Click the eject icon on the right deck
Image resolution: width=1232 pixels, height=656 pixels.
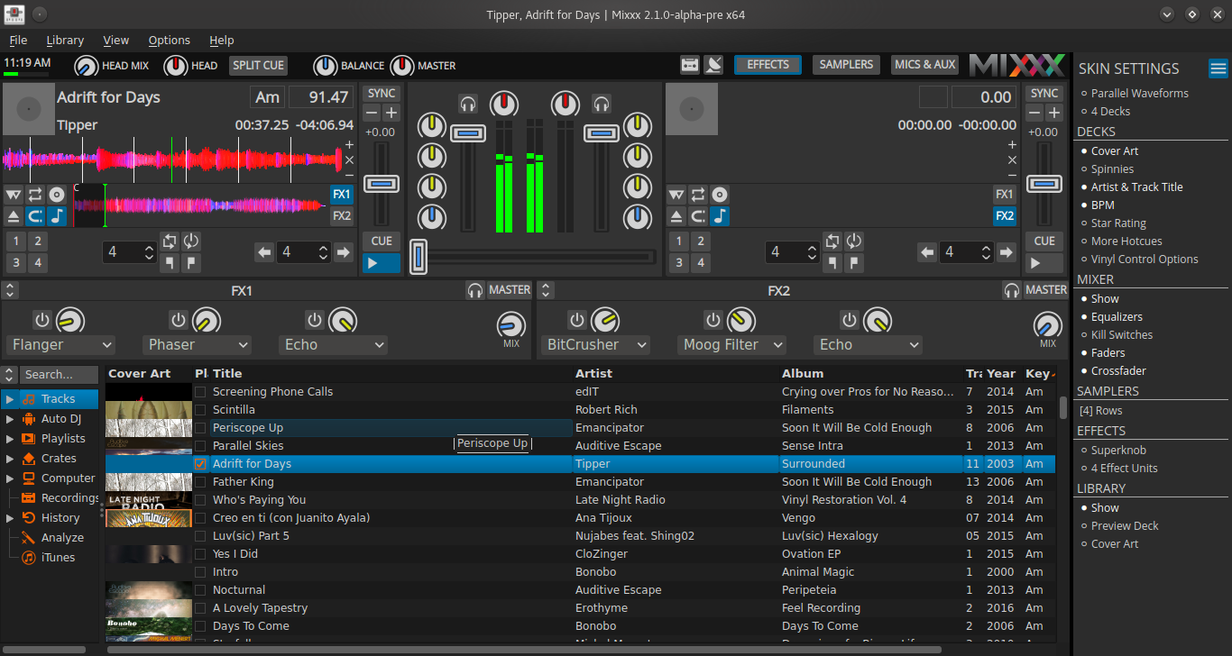click(676, 216)
